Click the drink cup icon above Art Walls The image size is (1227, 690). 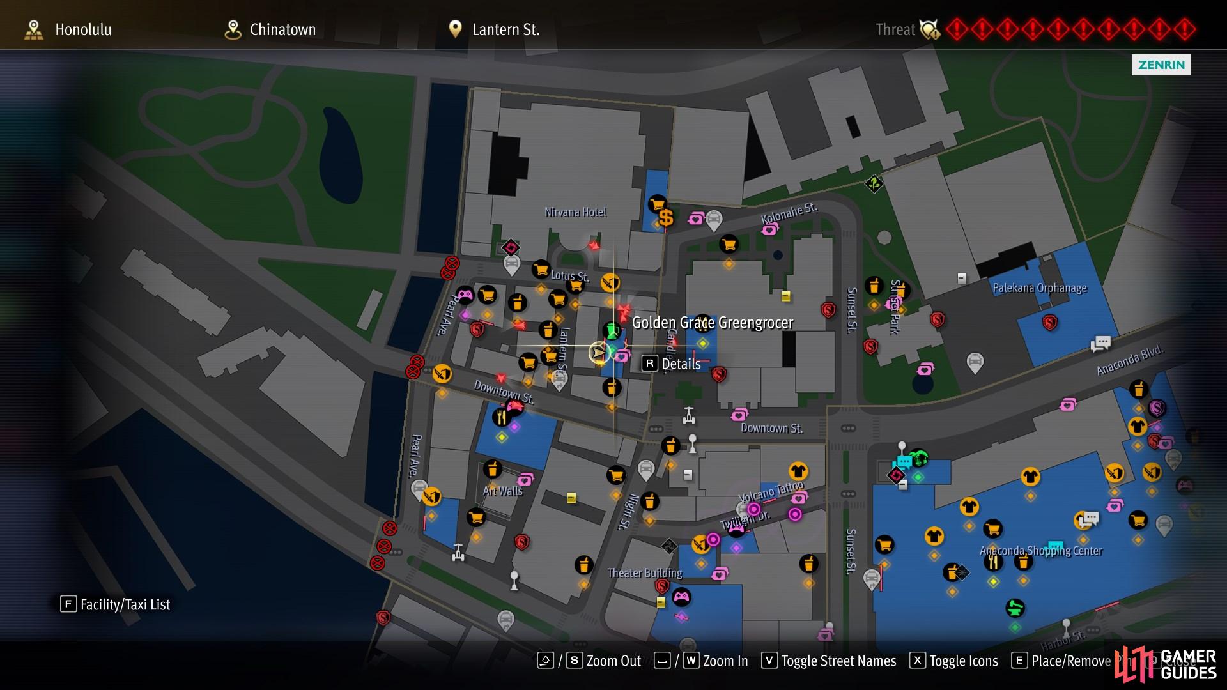(492, 469)
